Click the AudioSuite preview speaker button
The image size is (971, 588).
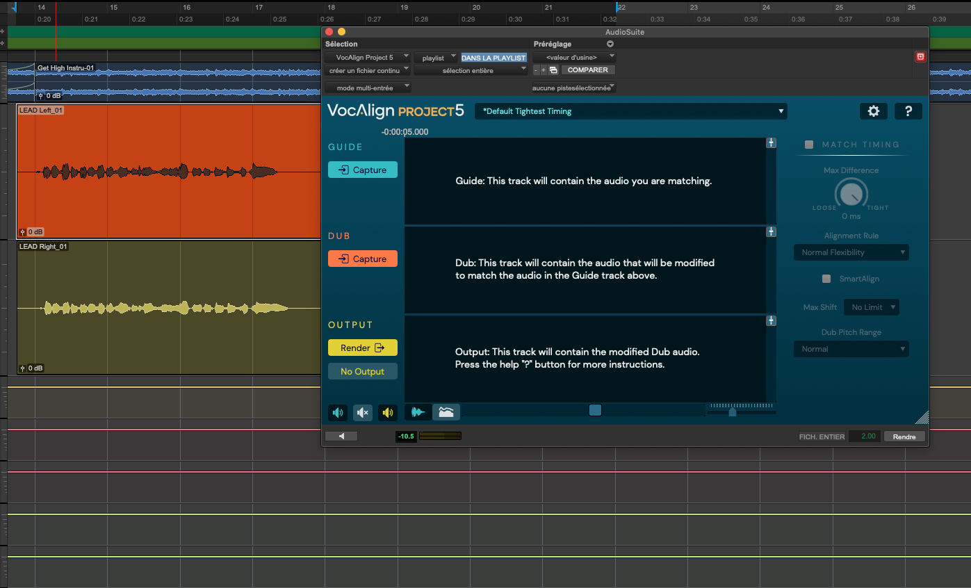(341, 436)
